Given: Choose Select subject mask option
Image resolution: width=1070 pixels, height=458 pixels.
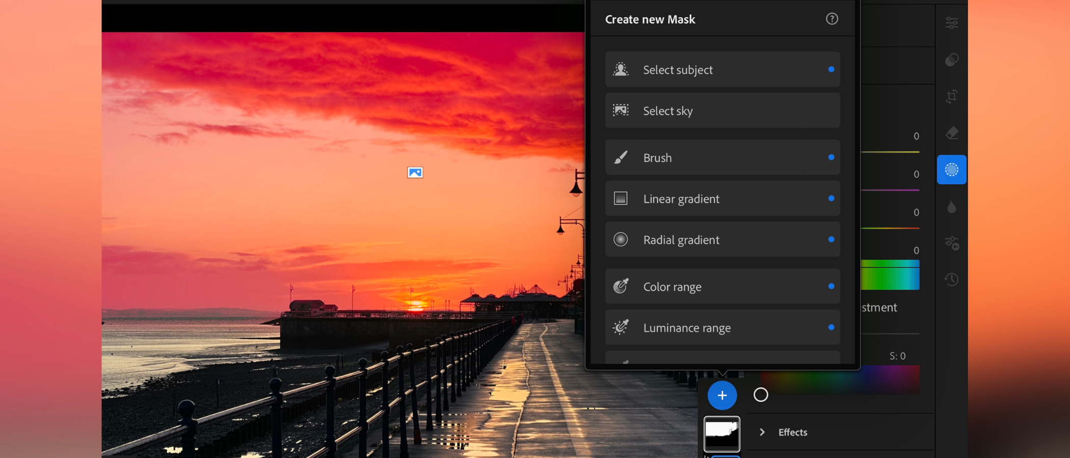Looking at the screenshot, I should tap(723, 69).
